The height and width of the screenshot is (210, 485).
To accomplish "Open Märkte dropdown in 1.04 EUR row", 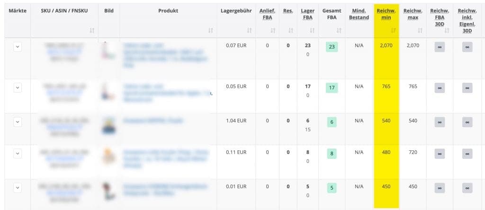I will click(x=18, y=122).
